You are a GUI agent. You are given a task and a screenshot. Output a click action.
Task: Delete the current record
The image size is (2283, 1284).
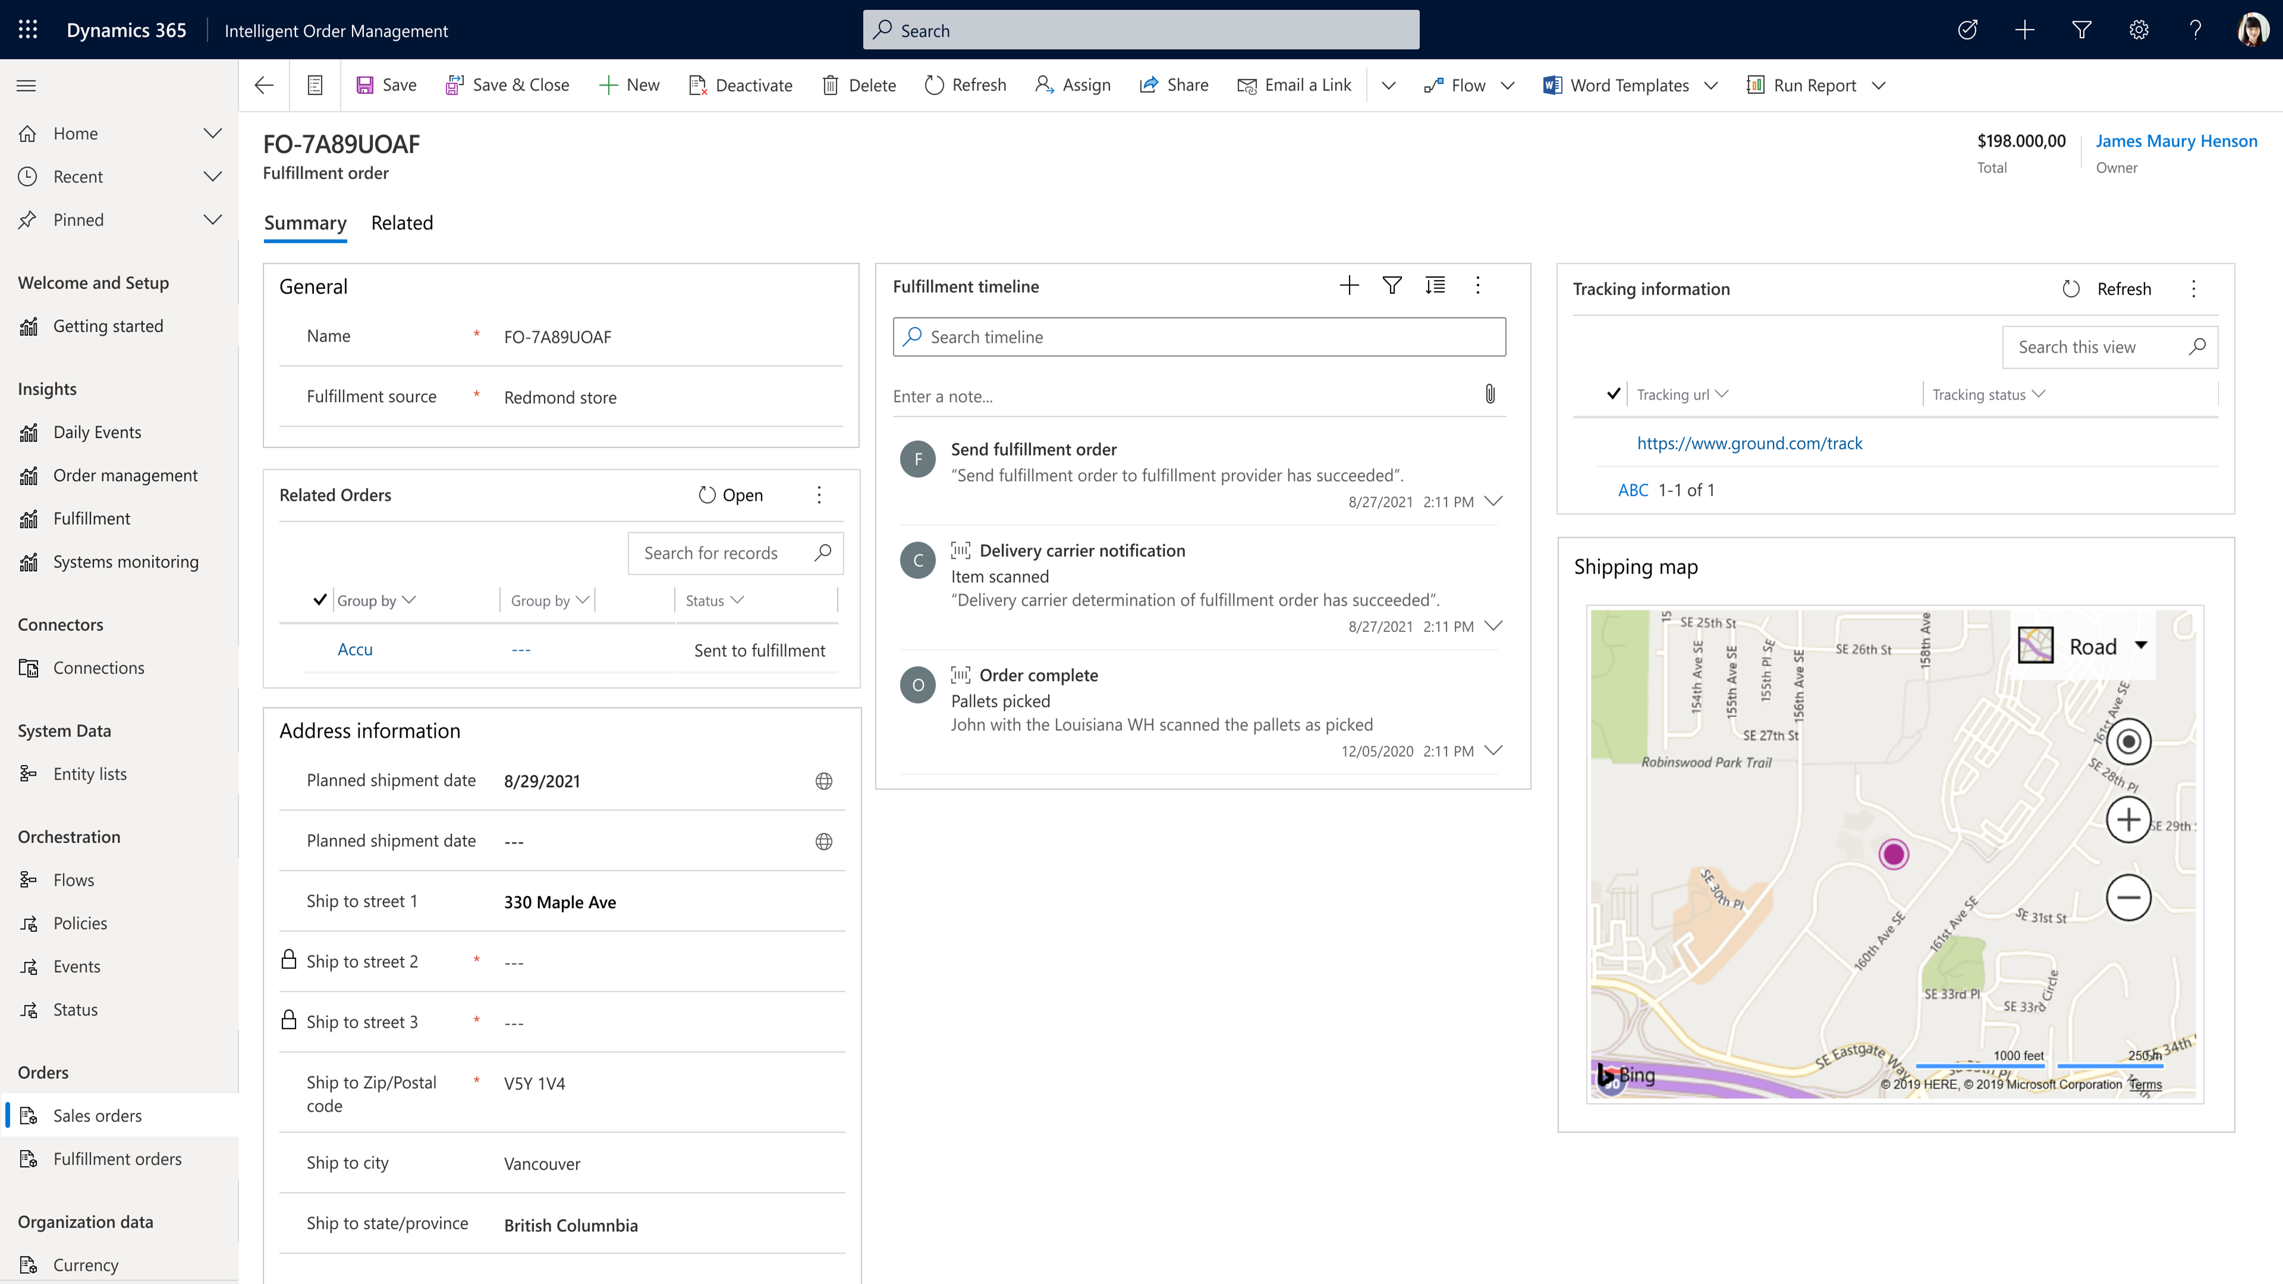pyautogui.click(x=857, y=84)
